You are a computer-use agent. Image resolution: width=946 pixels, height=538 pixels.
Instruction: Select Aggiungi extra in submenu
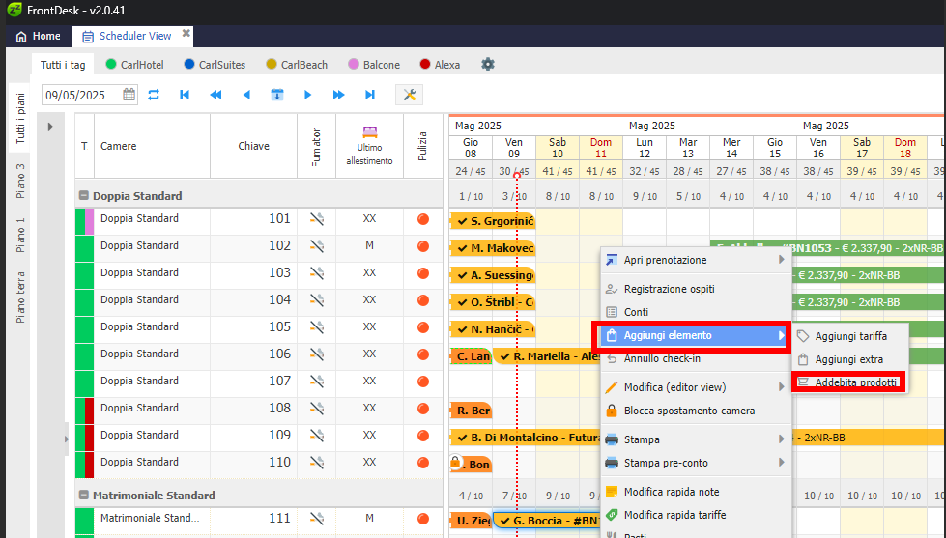[x=849, y=359]
